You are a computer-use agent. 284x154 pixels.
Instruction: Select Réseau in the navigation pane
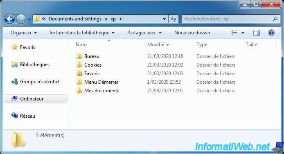click(27, 116)
